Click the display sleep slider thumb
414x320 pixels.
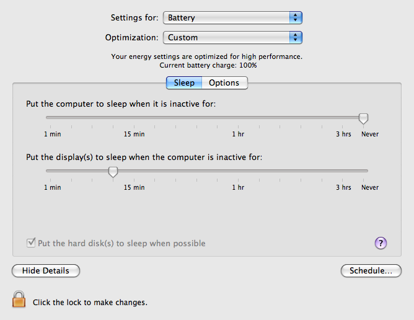pyautogui.click(x=113, y=172)
